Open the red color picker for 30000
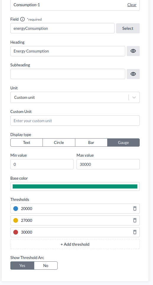 16,232
